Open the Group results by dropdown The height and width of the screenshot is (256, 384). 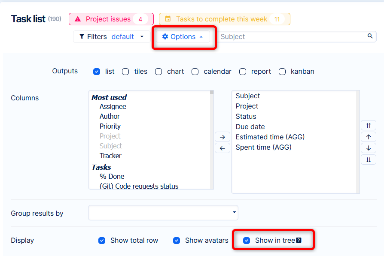tap(163, 213)
